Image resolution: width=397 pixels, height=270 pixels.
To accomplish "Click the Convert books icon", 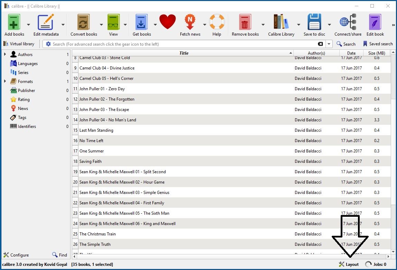I will (83, 22).
